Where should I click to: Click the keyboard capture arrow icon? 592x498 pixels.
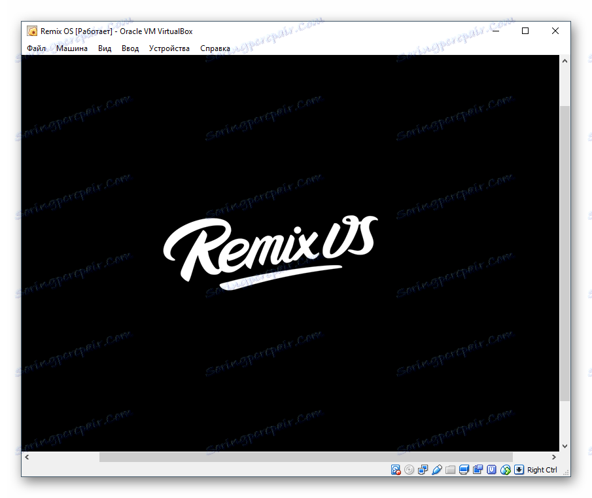tap(519, 470)
